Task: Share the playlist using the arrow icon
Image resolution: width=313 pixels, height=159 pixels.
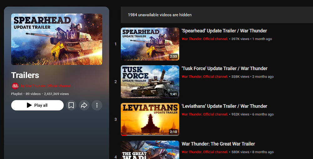Action: click(84, 105)
